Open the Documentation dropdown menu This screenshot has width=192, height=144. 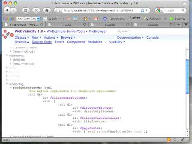tap(130, 38)
